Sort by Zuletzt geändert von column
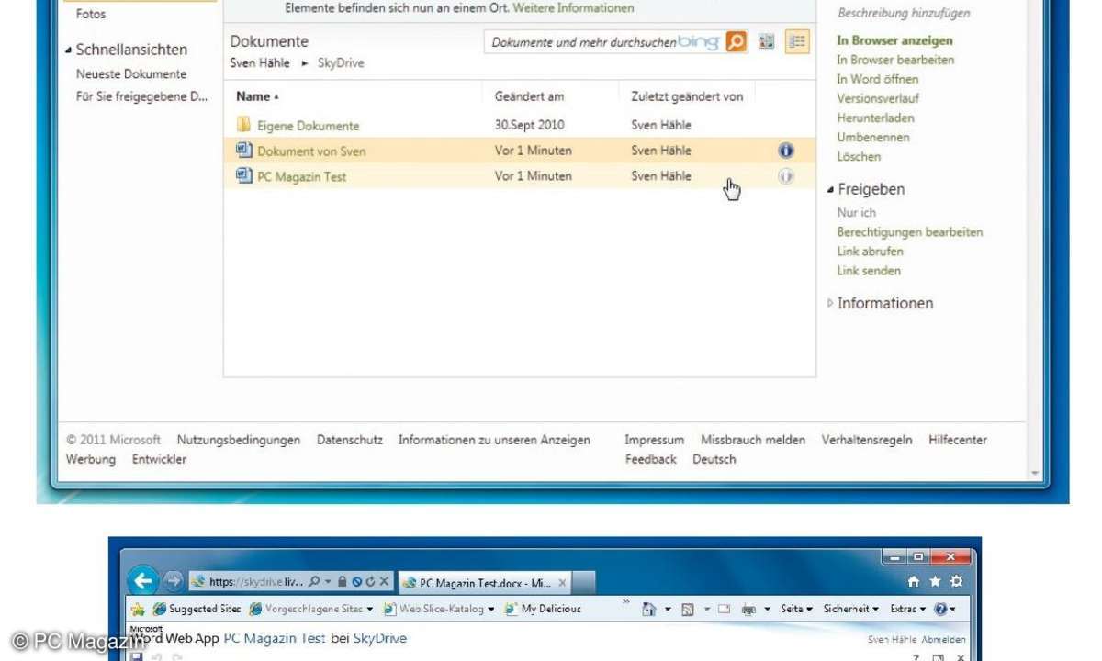The width and height of the screenshot is (1102, 661). [687, 96]
